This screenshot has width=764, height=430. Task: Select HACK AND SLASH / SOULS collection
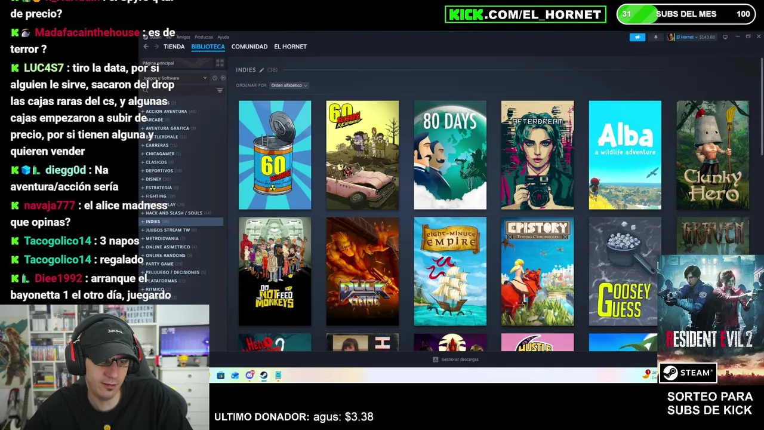click(182, 213)
